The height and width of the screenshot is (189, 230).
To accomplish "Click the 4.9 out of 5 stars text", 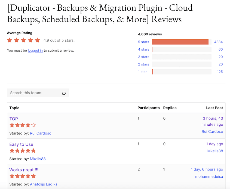I will pyautogui.click(x=59, y=41).
